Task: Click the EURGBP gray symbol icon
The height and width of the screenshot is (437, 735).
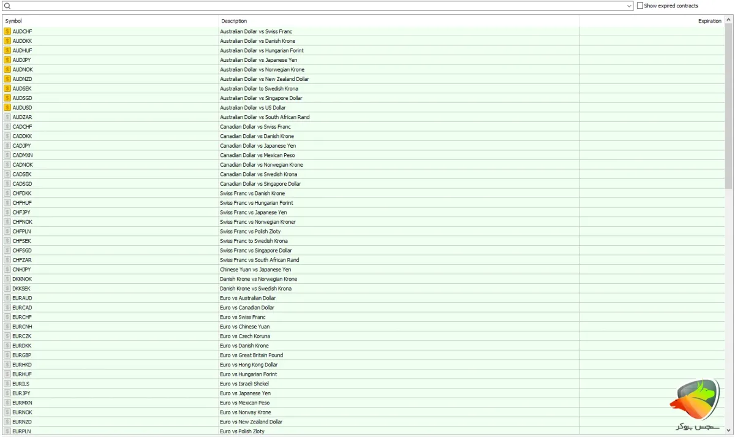Action: click(7, 355)
